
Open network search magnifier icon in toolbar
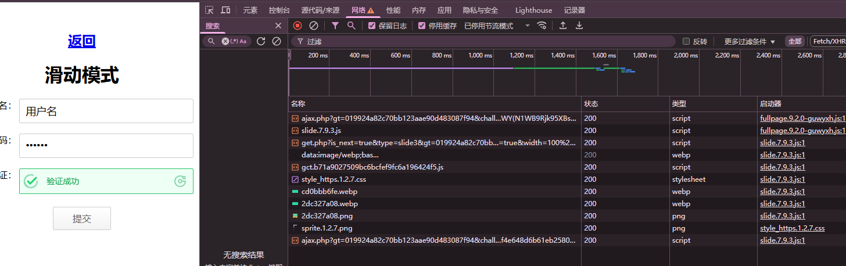pyautogui.click(x=351, y=26)
